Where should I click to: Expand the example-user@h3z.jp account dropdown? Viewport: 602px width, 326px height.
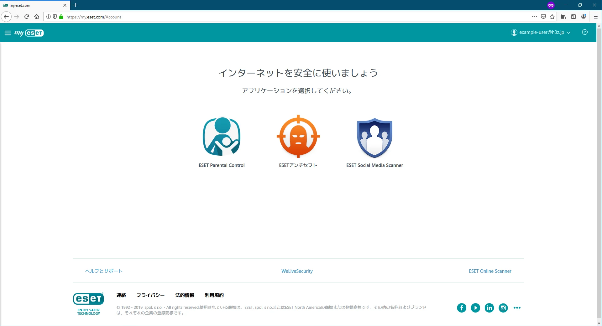coord(541,32)
